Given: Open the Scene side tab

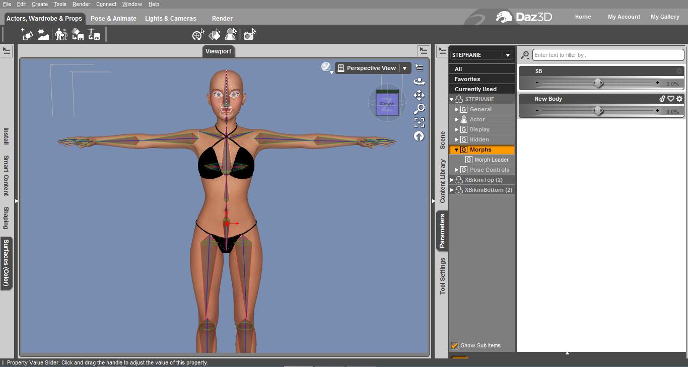Looking at the screenshot, I should [442, 140].
